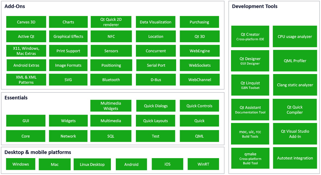Select the Concurrent box
The image size is (321, 175).
[156, 51]
